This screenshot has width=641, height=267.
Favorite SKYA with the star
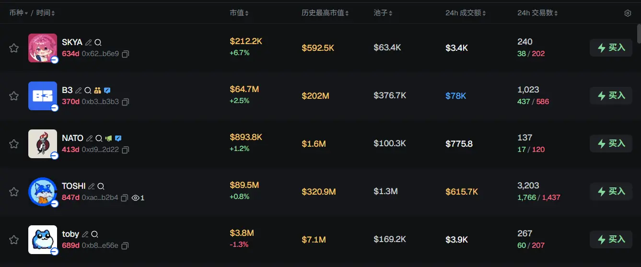(x=14, y=48)
